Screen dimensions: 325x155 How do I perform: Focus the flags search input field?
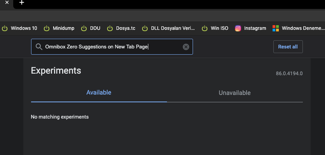[113, 47]
